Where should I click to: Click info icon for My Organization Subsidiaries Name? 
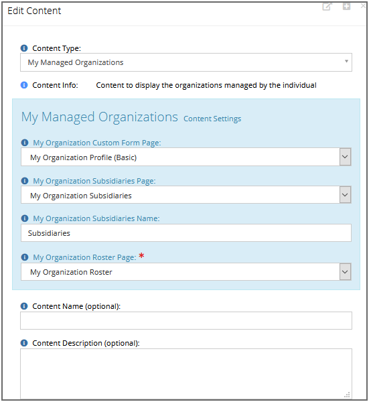[x=25, y=218]
